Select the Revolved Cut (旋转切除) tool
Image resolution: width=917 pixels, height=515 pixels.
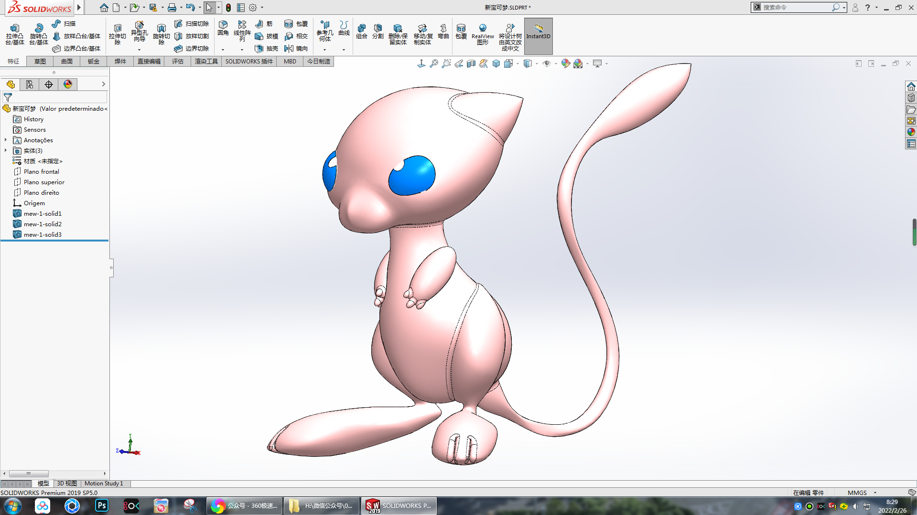[x=161, y=34]
